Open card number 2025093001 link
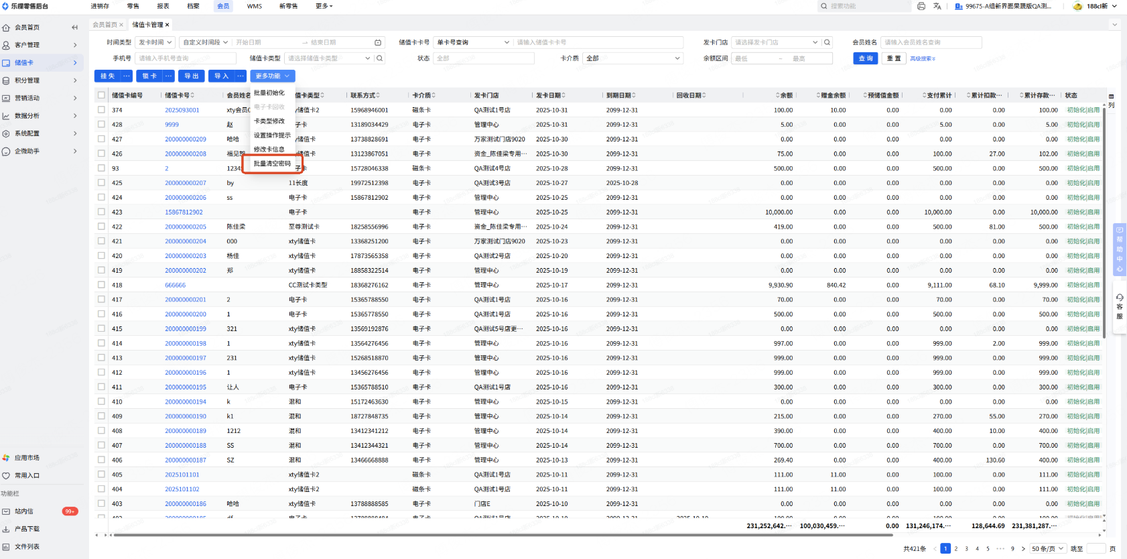1127x559 pixels. [x=182, y=110]
